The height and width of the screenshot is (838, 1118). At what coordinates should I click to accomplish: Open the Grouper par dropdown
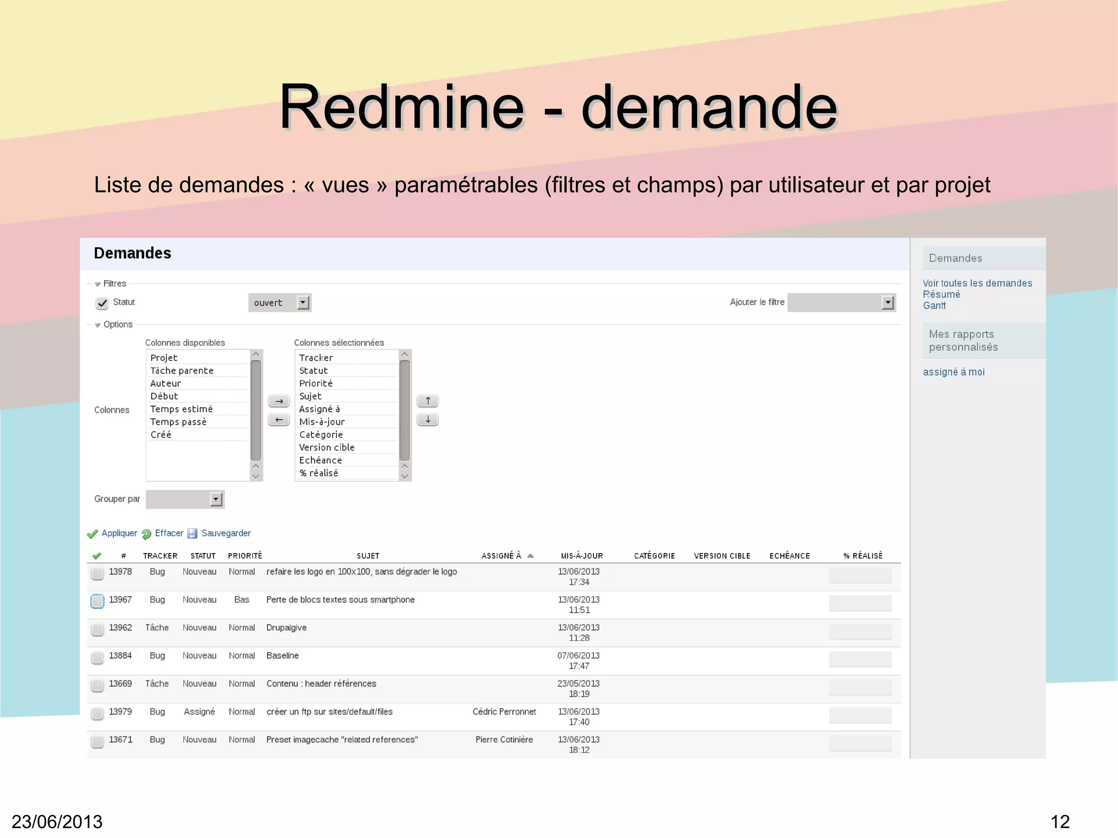pos(185,499)
